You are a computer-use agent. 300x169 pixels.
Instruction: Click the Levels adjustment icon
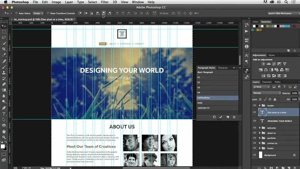(269, 64)
